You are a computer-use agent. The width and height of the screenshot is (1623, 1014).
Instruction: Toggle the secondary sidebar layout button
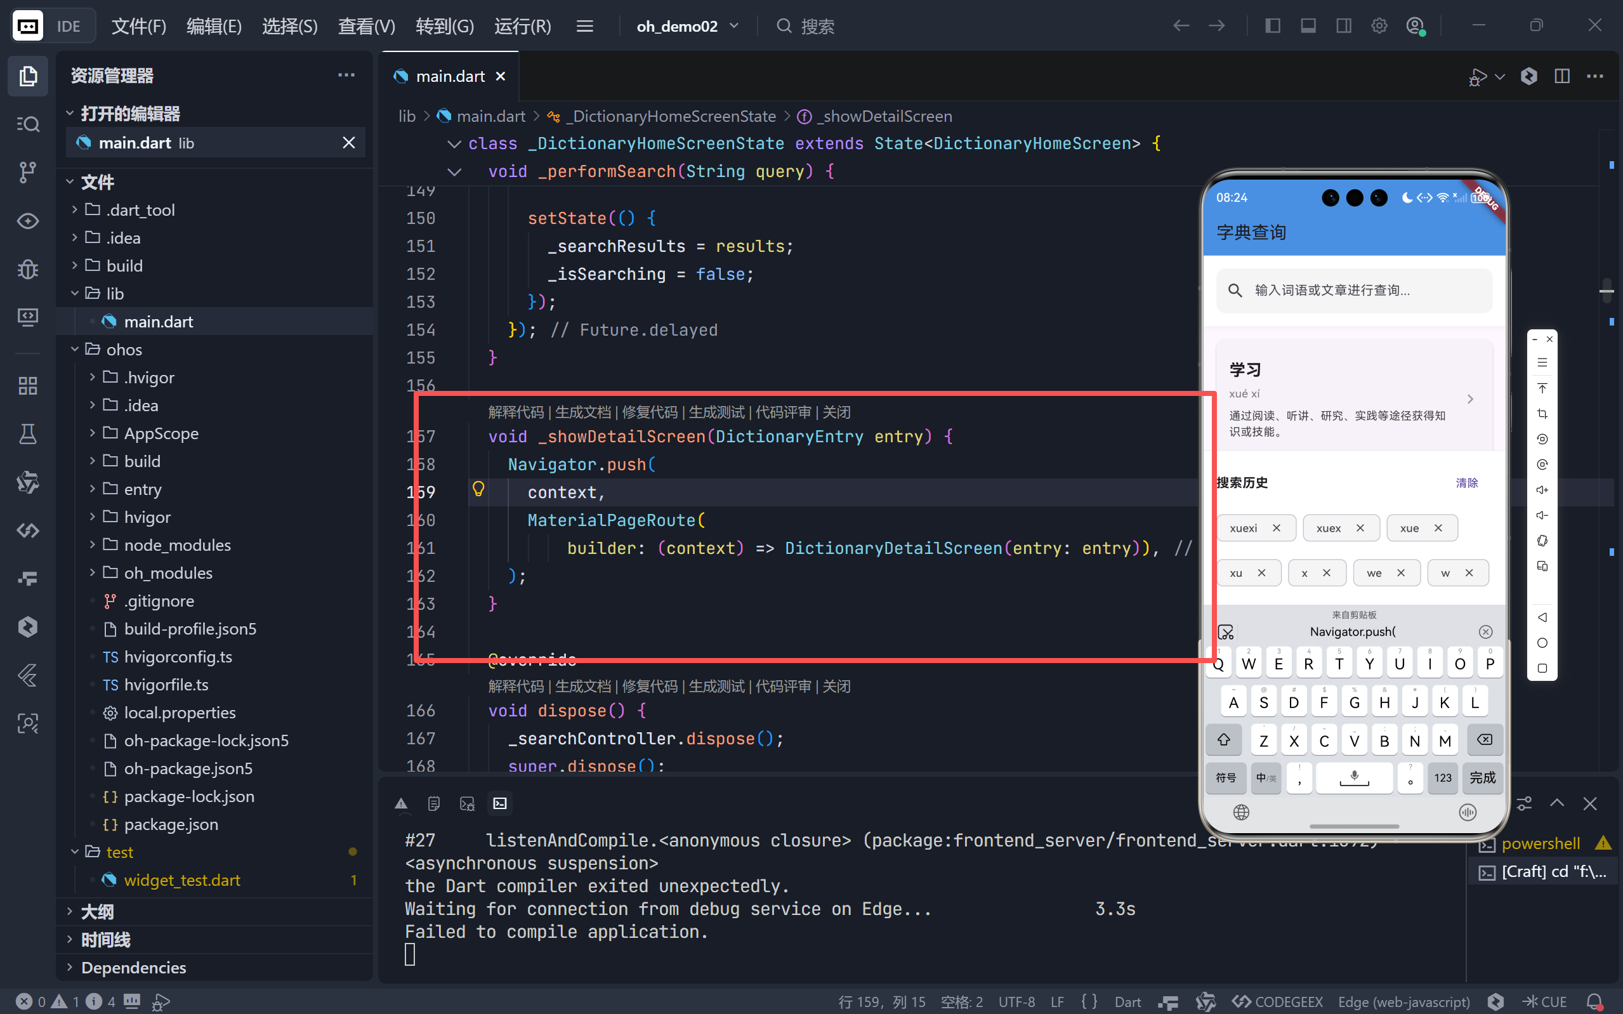[1343, 25]
